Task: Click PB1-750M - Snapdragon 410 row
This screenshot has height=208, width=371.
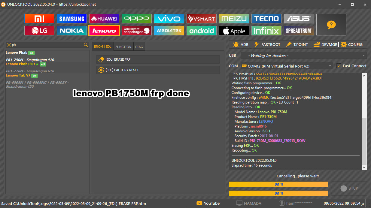Action: pyautogui.click(x=30, y=60)
